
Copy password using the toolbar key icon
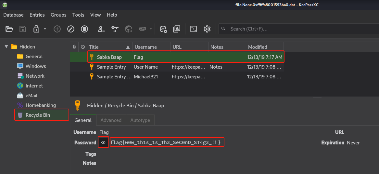[115, 29]
